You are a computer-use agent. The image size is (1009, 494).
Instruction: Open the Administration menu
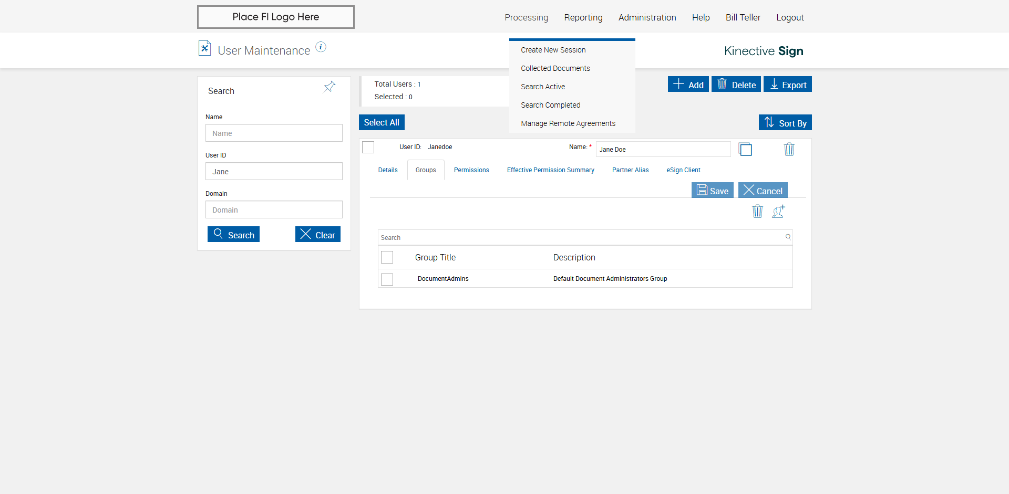click(647, 17)
